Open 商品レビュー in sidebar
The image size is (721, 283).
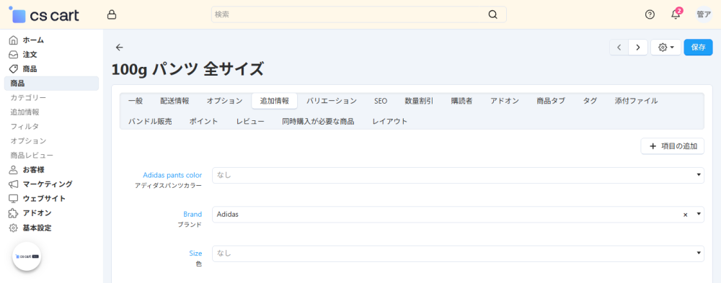(32, 156)
